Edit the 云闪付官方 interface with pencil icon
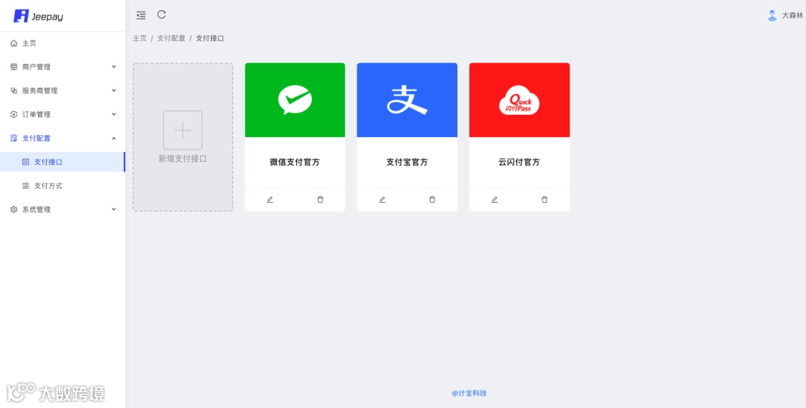Viewport: 806px width, 408px height. (x=495, y=199)
